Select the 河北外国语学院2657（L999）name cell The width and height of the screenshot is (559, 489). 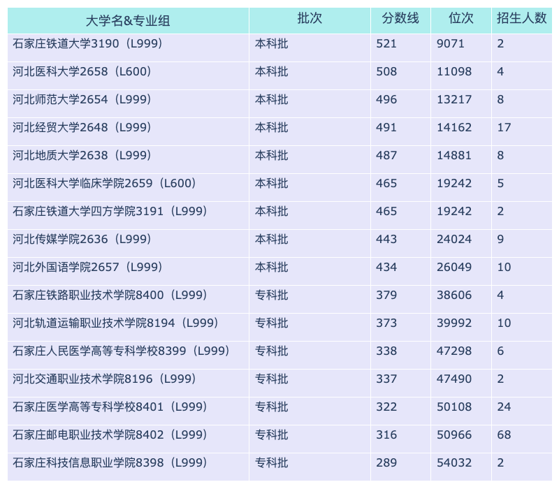point(128,271)
